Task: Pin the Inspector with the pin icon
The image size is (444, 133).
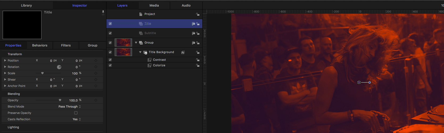Action: coord(103,12)
